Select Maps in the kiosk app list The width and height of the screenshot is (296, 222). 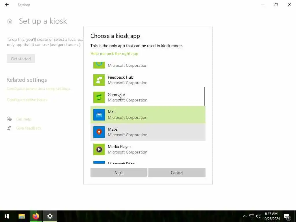(148, 132)
